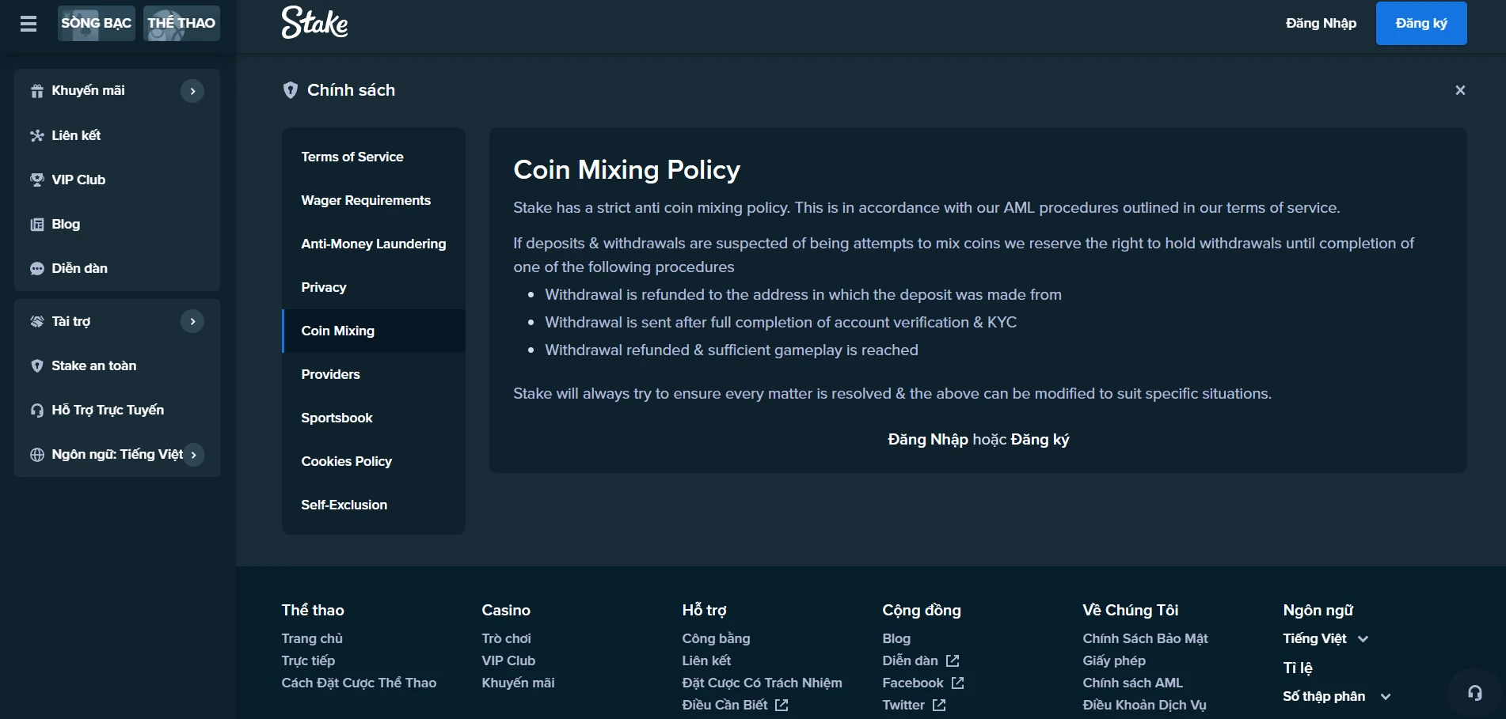The image size is (1506, 719).
Task: Open the floating live support headset button
Action: pyautogui.click(x=1475, y=693)
